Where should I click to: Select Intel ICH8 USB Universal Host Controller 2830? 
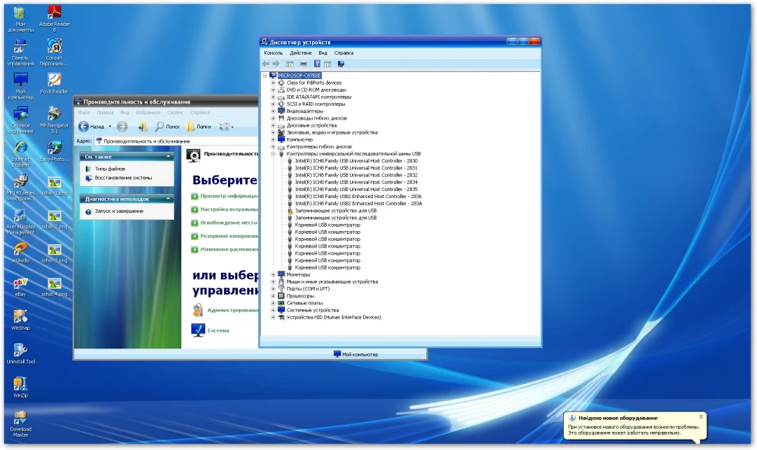click(x=356, y=161)
